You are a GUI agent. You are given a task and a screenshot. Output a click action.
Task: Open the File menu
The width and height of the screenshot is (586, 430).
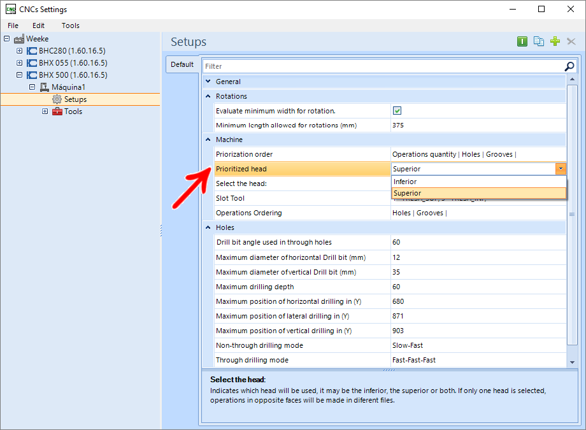pos(13,25)
